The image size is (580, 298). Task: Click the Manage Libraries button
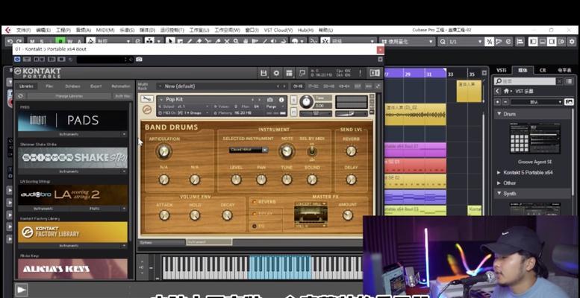click(69, 95)
